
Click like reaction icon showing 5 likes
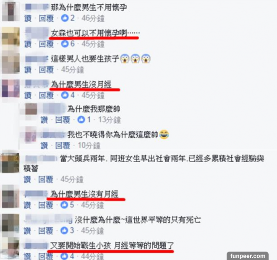coord(64,205)
